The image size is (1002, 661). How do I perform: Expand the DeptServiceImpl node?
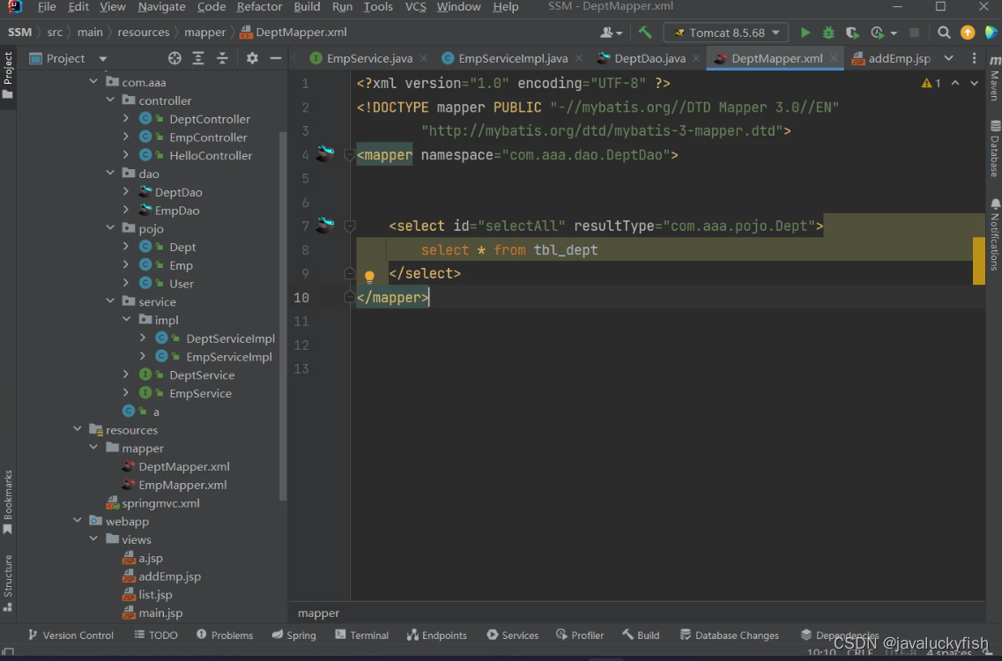coord(144,338)
